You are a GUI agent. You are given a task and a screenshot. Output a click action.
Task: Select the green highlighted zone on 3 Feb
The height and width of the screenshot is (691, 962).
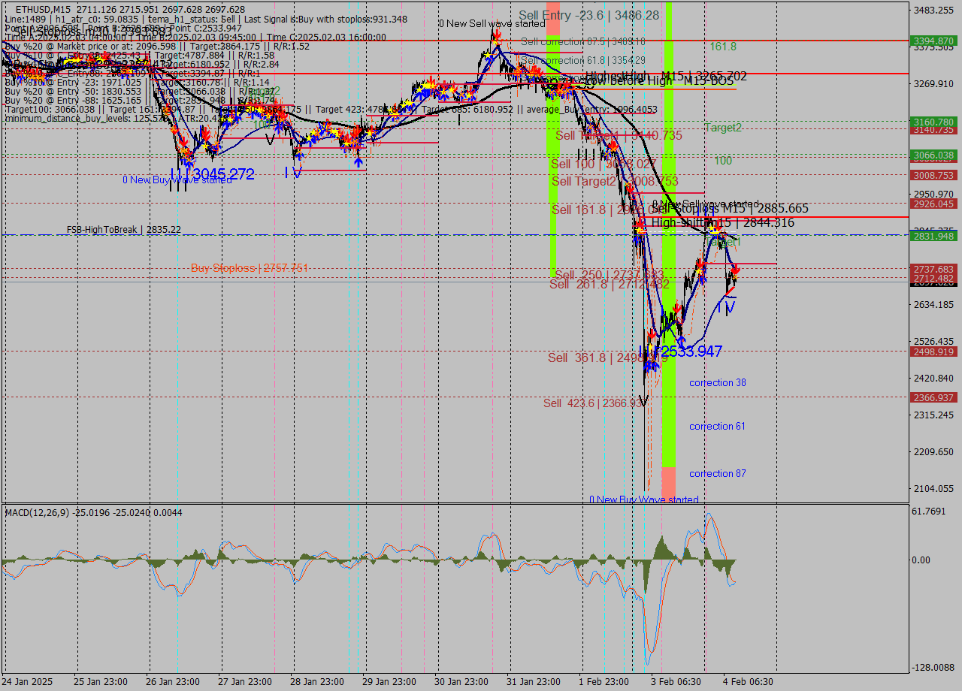[x=671, y=300]
